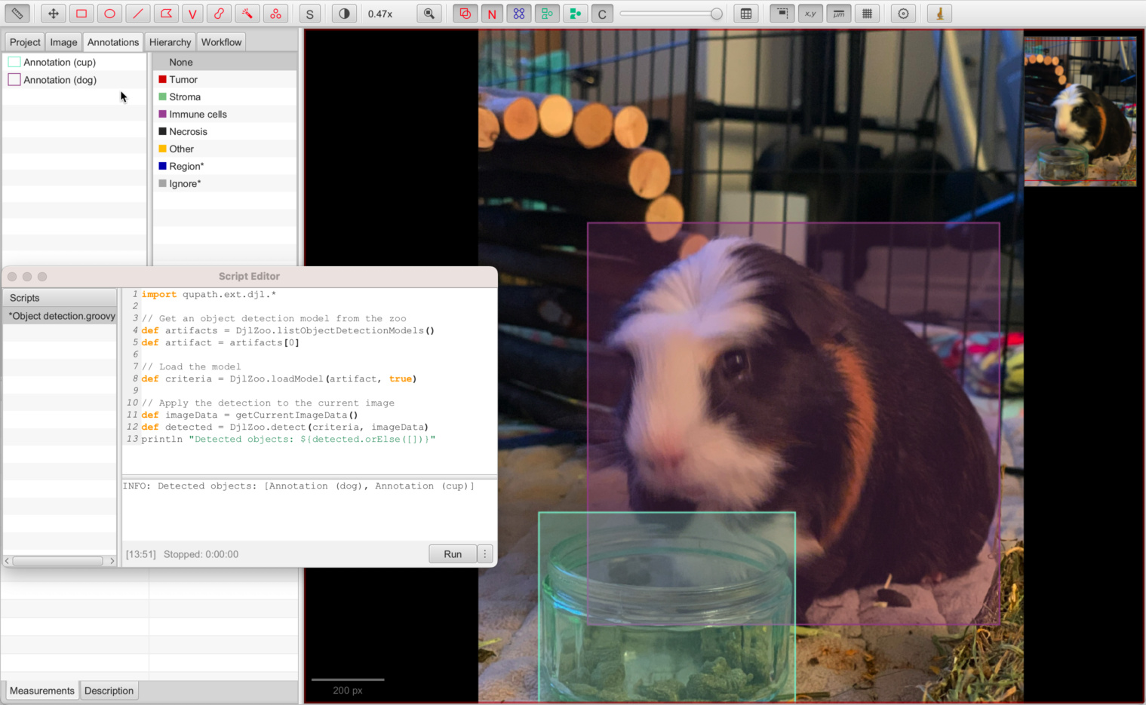This screenshot has width=1146, height=705.
Task: Select the Necrosis class
Action: point(225,131)
